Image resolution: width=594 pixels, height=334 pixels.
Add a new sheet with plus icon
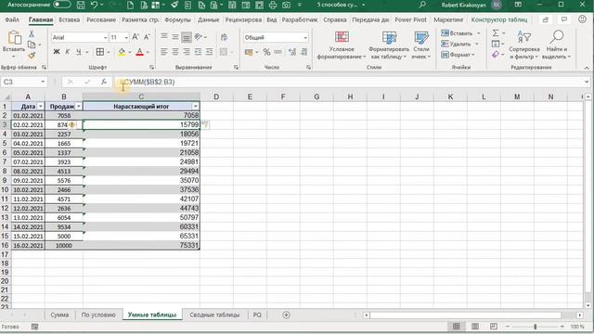pyautogui.click(x=286, y=315)
